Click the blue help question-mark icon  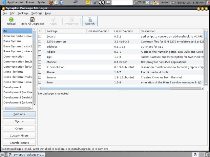pos(61,2)
